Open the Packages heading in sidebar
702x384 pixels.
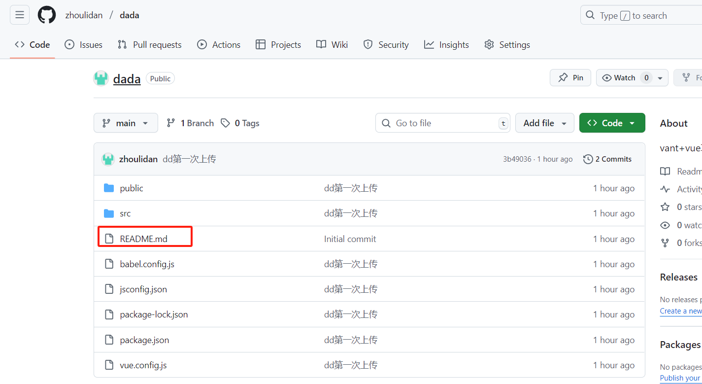(680, 345)
